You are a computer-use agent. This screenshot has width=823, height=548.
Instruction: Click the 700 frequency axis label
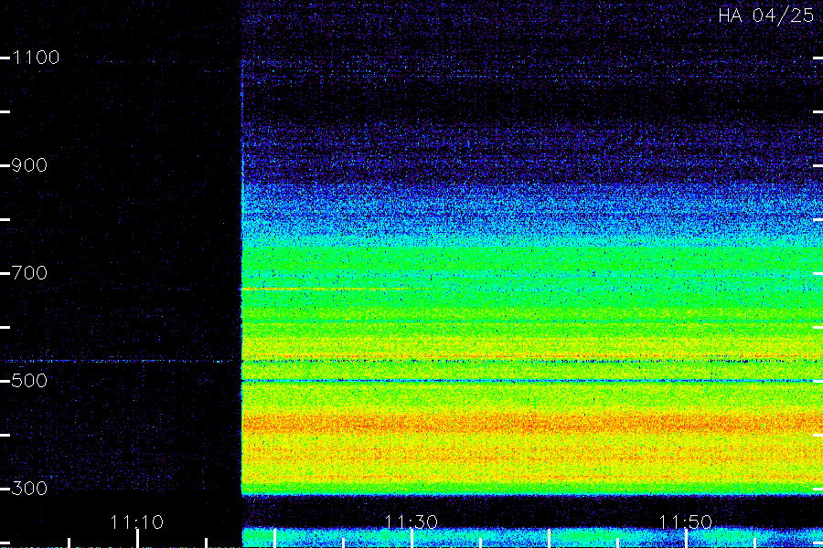click(x=29, y=273)
